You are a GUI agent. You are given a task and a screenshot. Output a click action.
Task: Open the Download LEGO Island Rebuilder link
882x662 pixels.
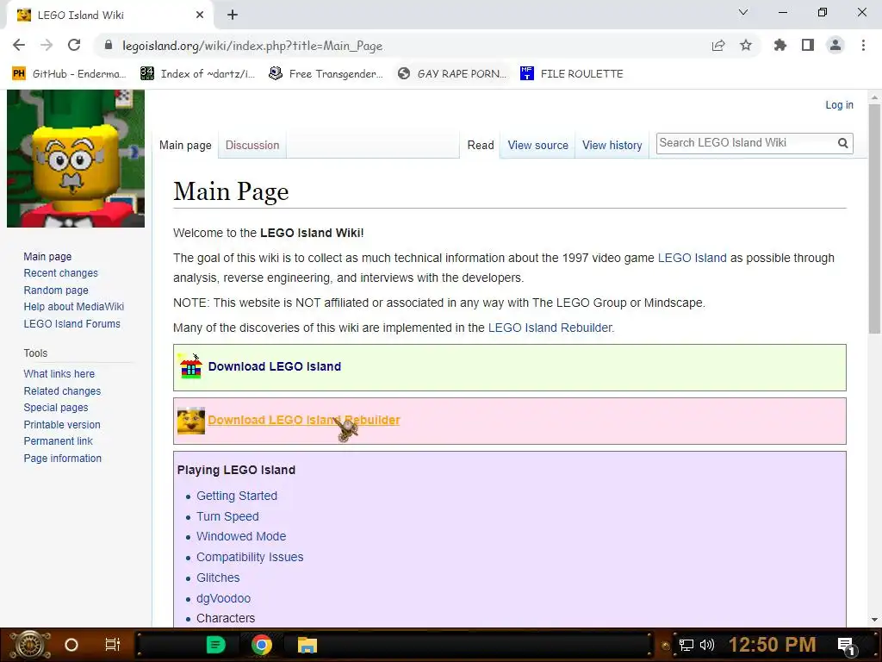(x=304, y=420)
